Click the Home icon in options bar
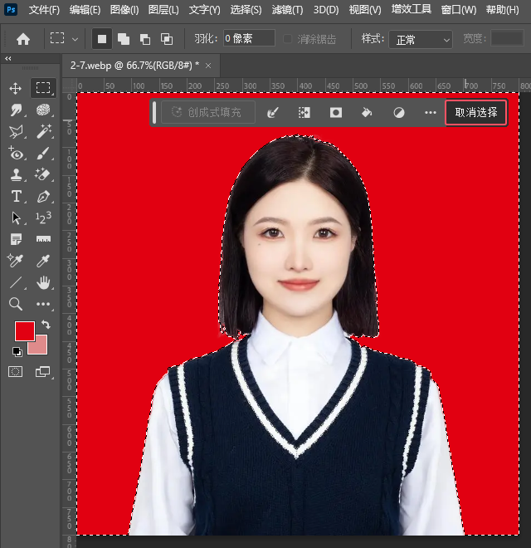 23,39
